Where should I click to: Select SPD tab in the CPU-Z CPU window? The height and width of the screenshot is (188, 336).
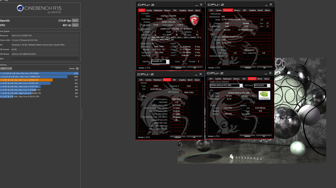175,11
